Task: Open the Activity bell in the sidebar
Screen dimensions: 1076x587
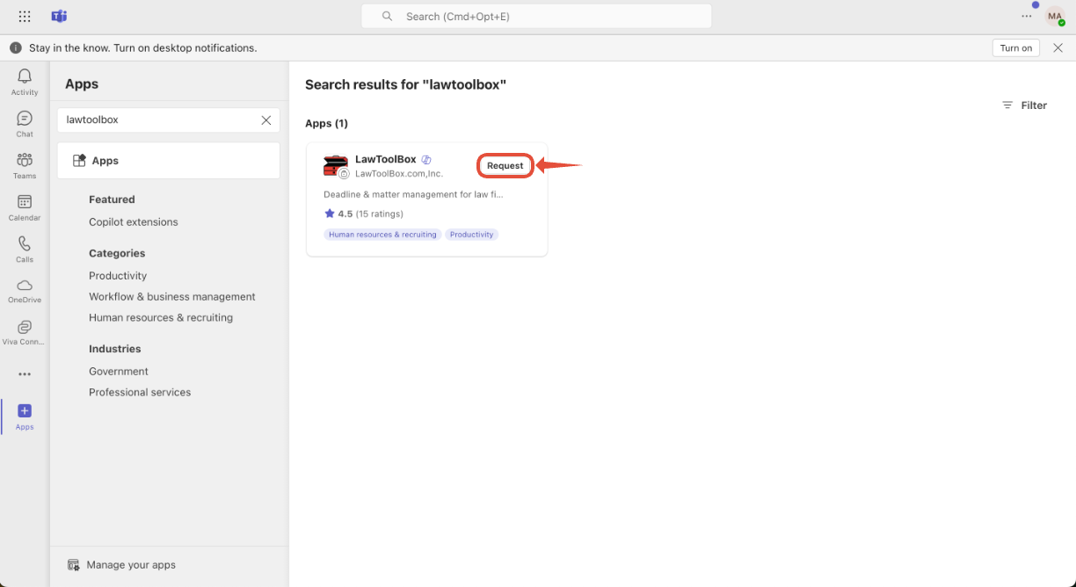Action: point(25,83)
